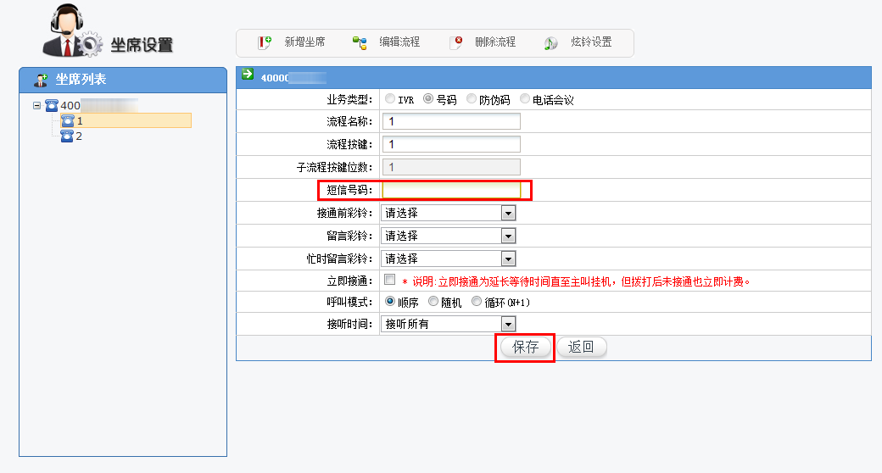Image resolution: width=882 pixels, height=473 pixels.
Task: Focus the 短信号码 input field
Action: (451, 190)
